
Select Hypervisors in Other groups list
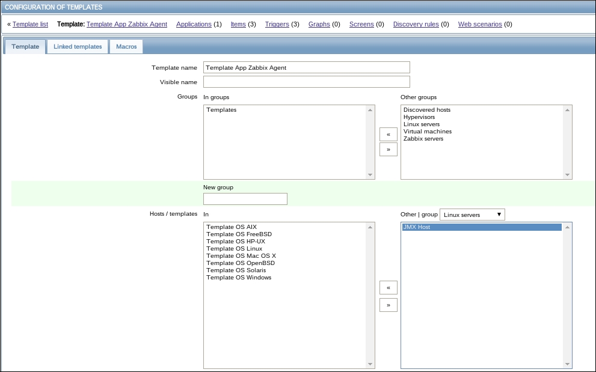[419, 117]
